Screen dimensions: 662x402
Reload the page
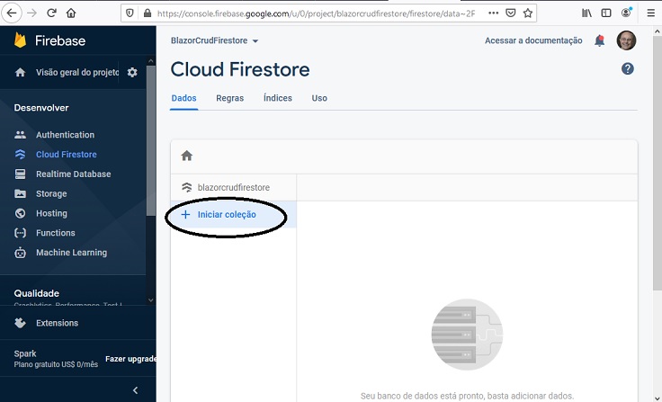click(x=51, y=13)
